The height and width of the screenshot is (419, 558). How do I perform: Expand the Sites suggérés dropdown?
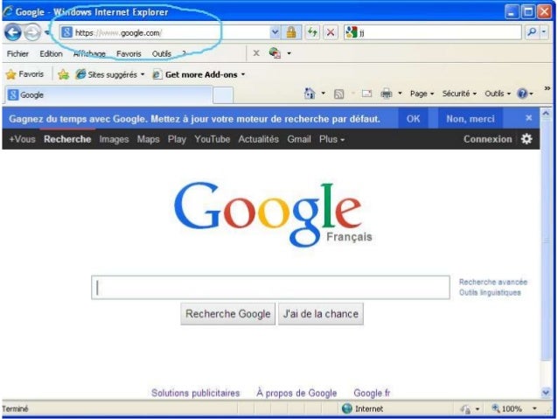coord(143,74)
